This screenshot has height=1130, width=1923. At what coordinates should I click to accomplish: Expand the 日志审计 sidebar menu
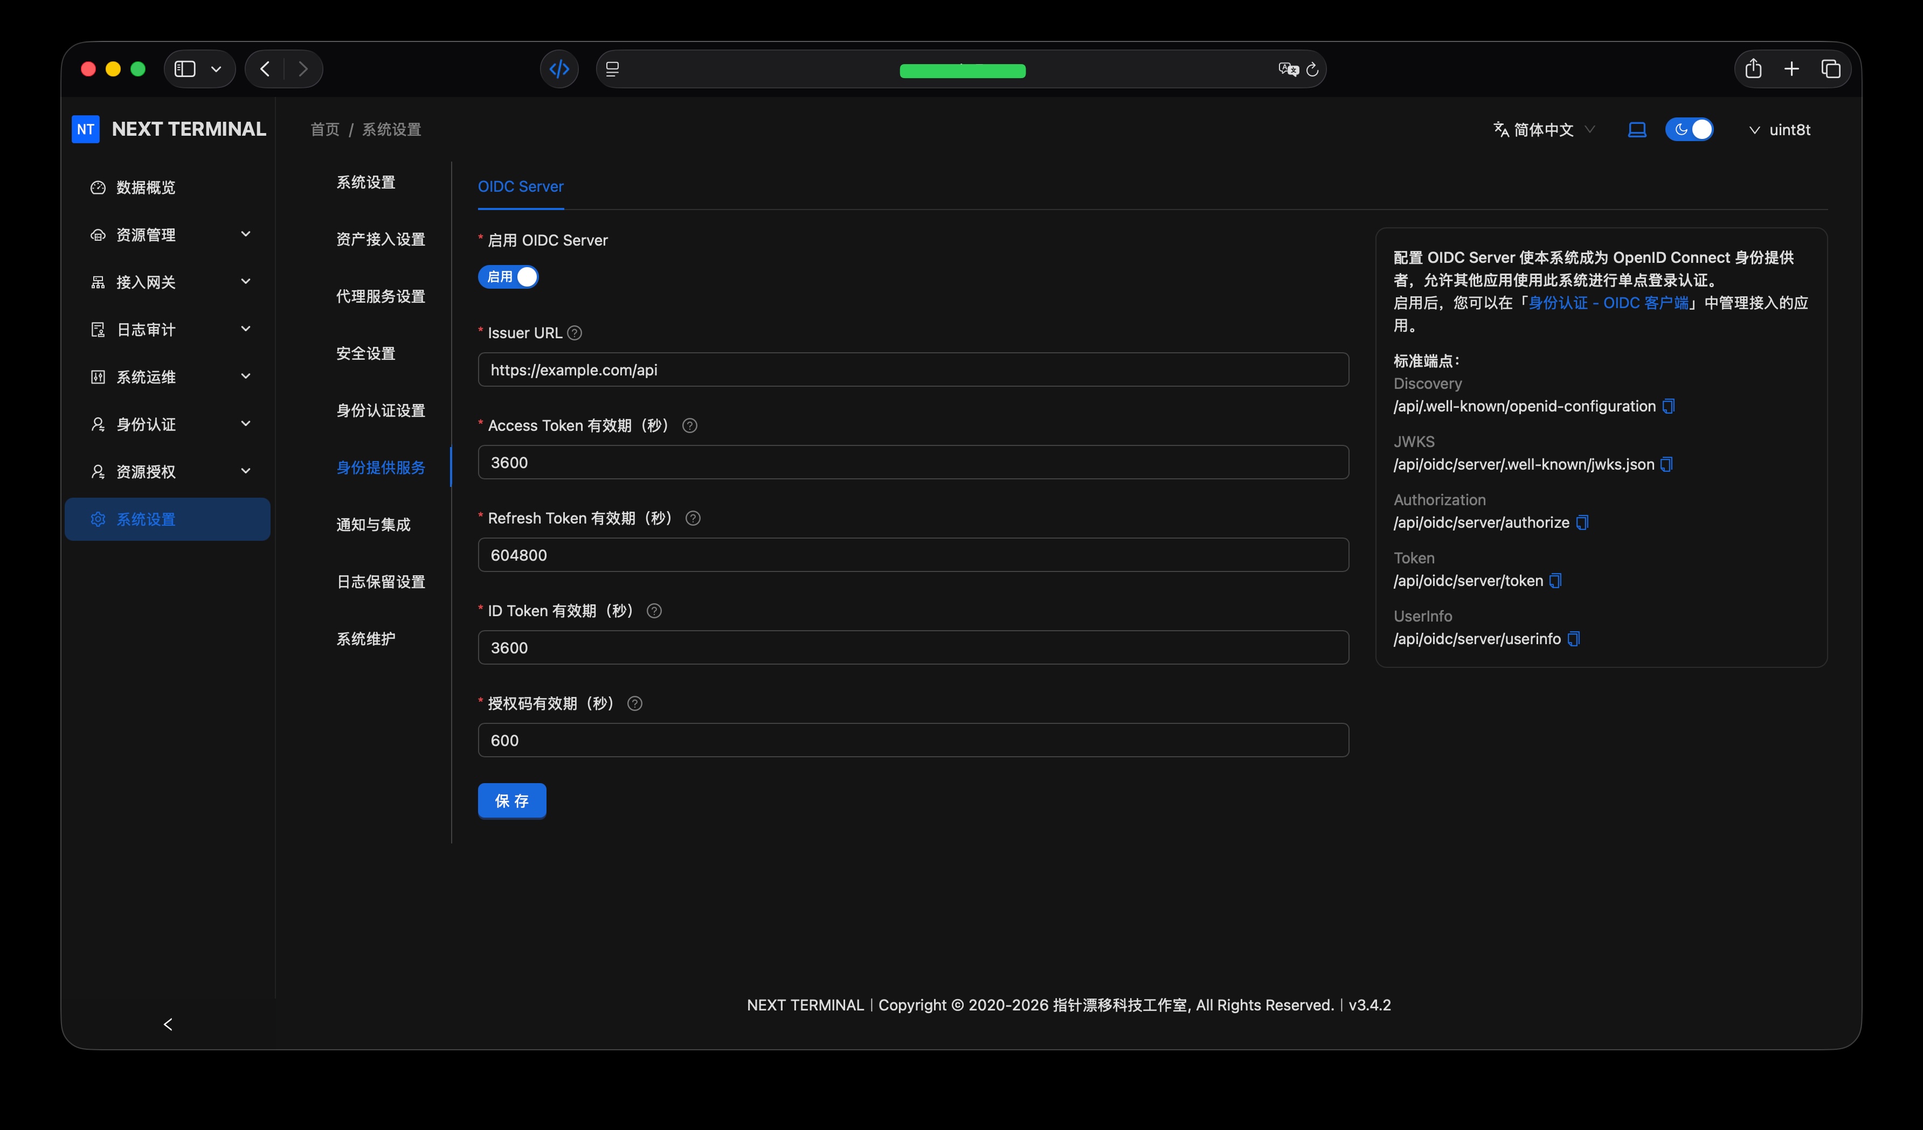[168, 330]
